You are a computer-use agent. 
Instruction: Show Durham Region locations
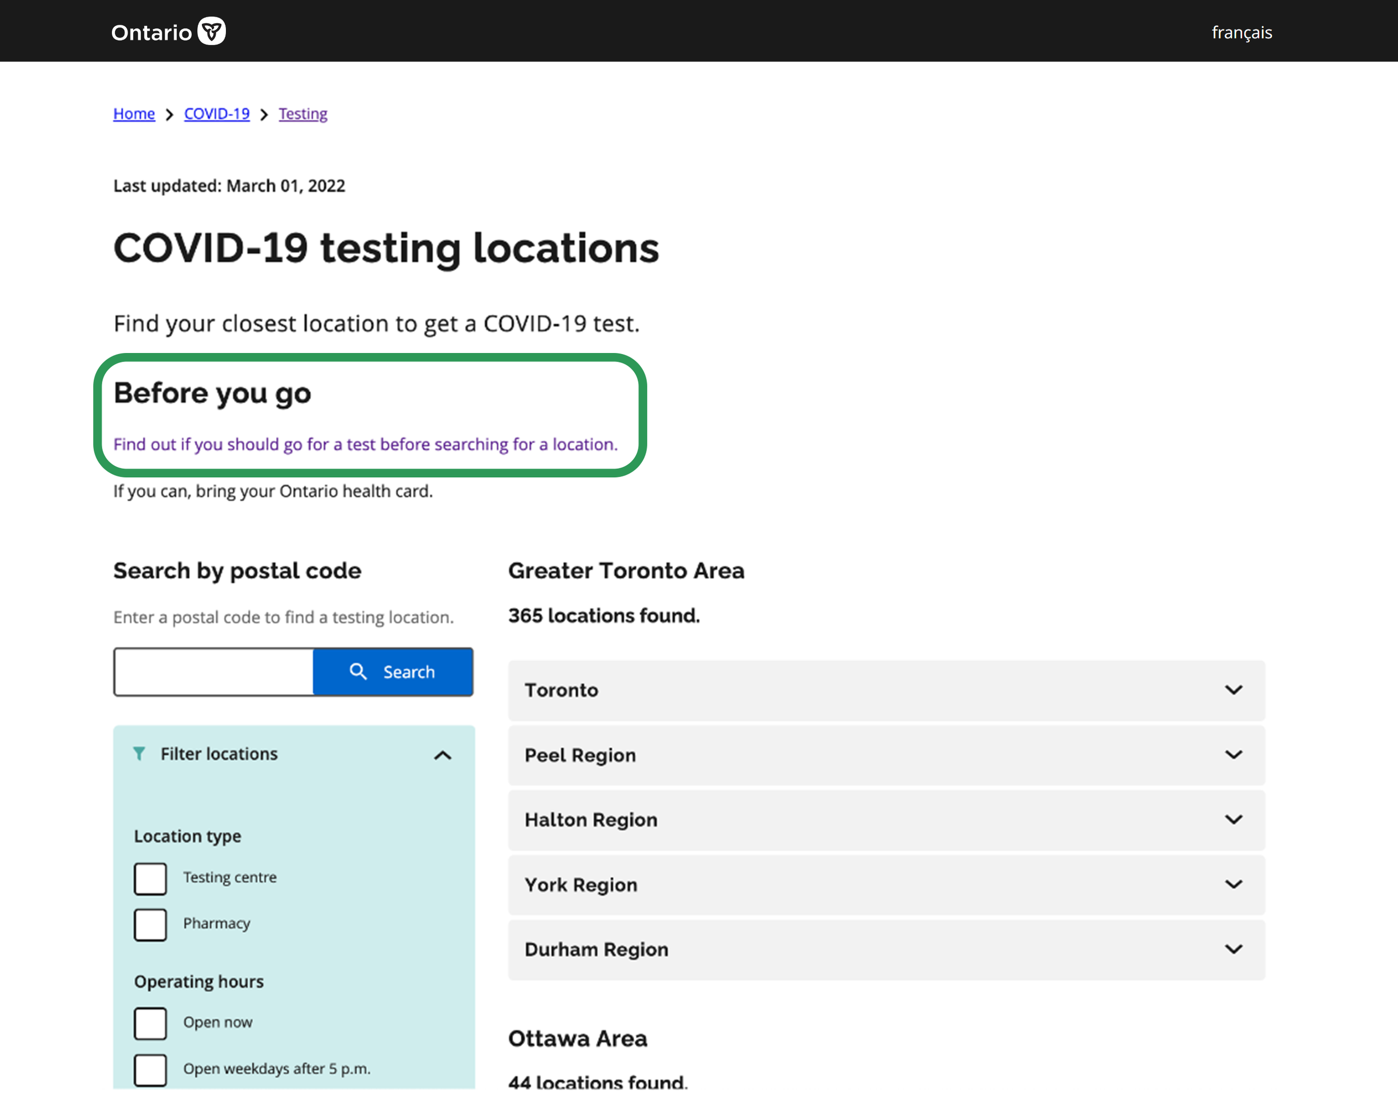point(886,949)
